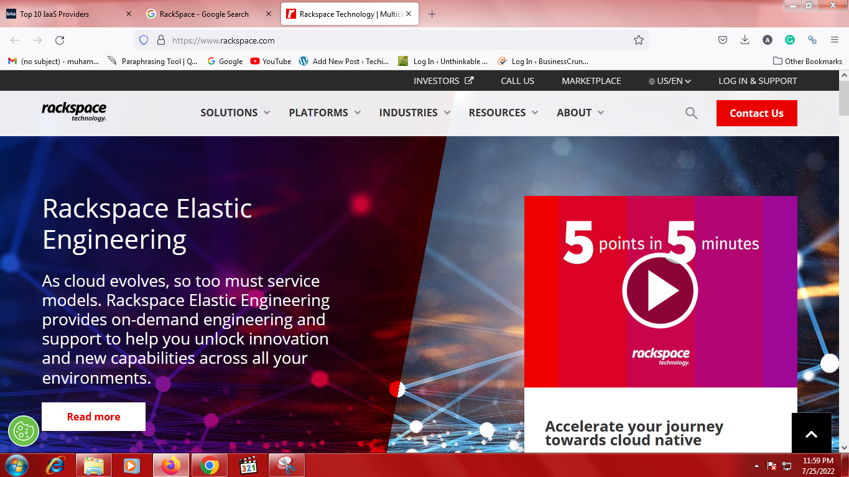This screenshot has height=477, width=849.
Task: Close the RackSpace Google Search tab
Action: click(x=268, y=14)
